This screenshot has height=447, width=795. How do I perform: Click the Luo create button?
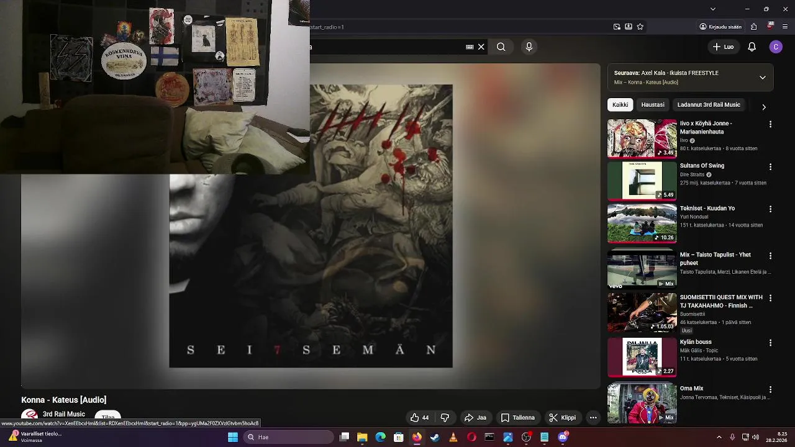coord(723,47)
